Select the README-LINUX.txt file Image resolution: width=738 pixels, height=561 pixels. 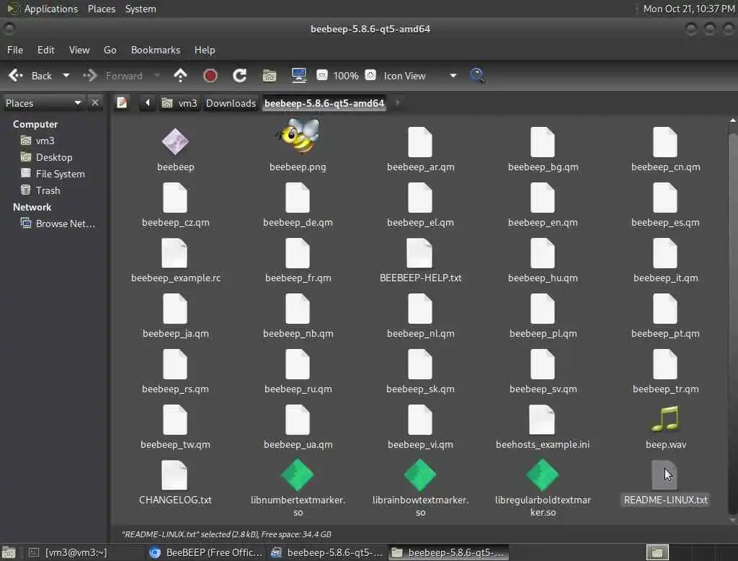coord(665,474)
